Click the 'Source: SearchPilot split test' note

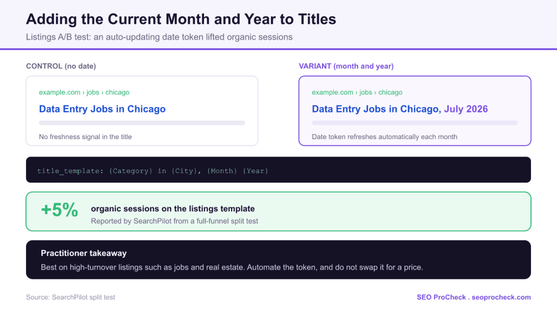click(70, 297)
